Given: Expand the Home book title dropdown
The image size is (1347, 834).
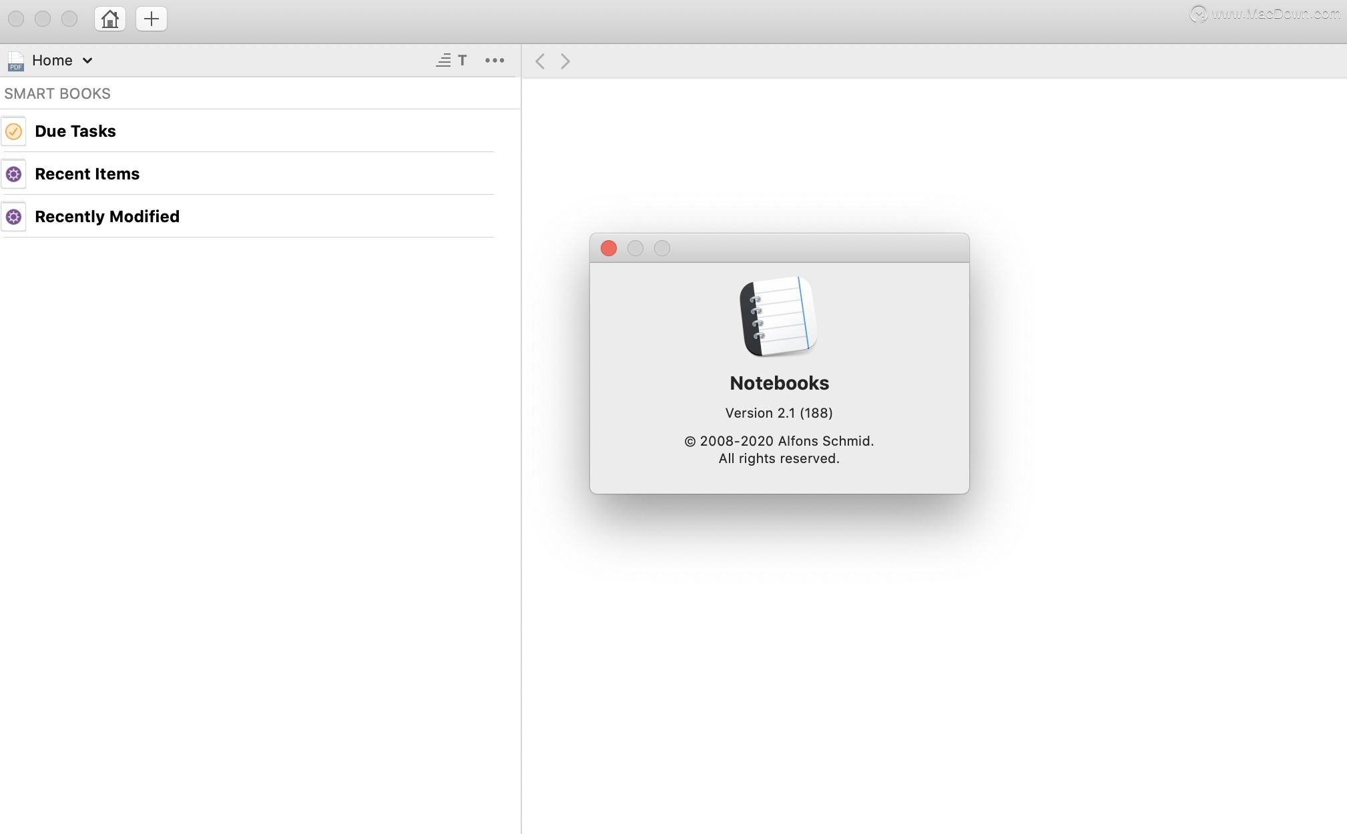Looking at the screenshot, I should (87, 61).
